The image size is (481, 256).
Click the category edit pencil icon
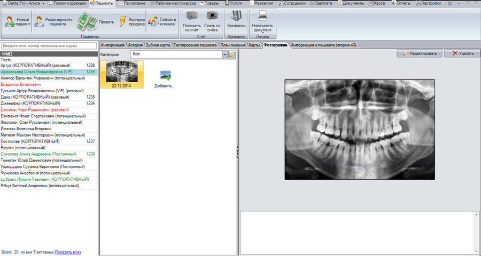(x=232, y=54)
